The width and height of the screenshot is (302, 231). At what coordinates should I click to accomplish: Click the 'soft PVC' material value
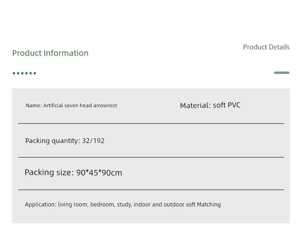[226, 105]
